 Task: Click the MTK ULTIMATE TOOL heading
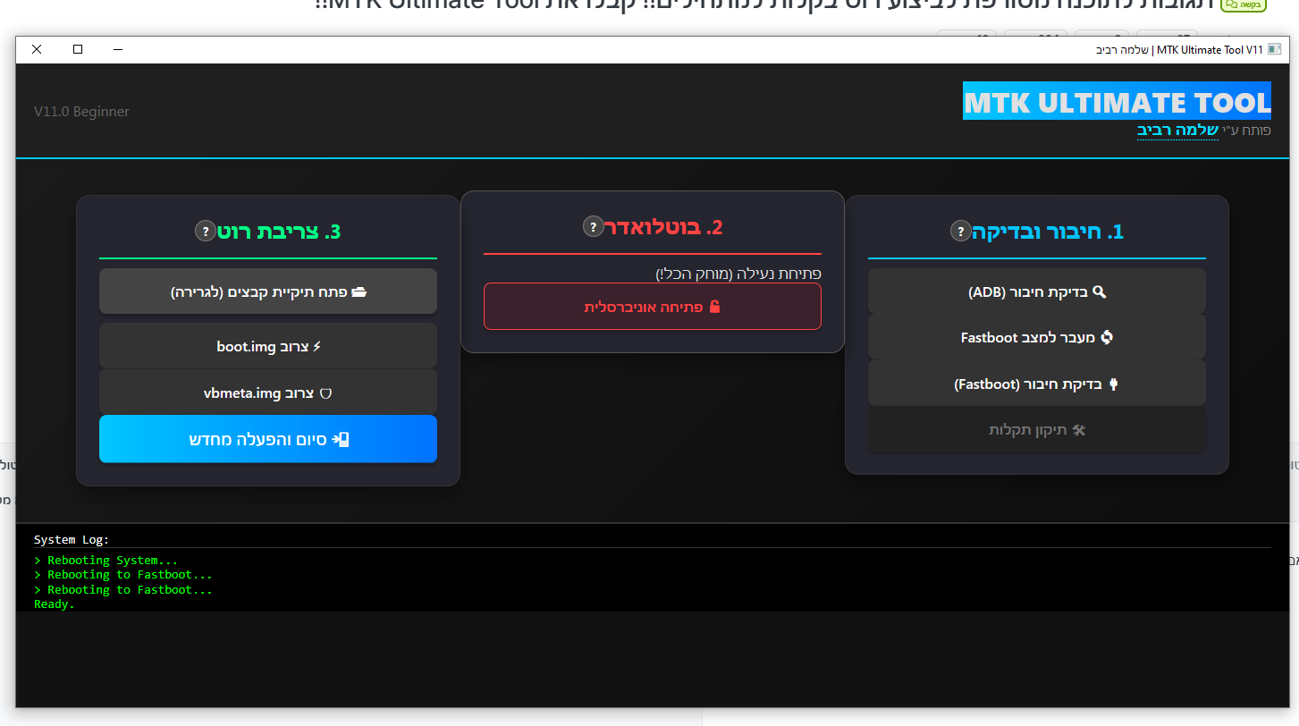point(1117,102)
